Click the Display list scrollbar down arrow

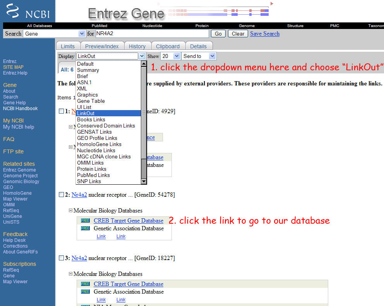[144, 181]
